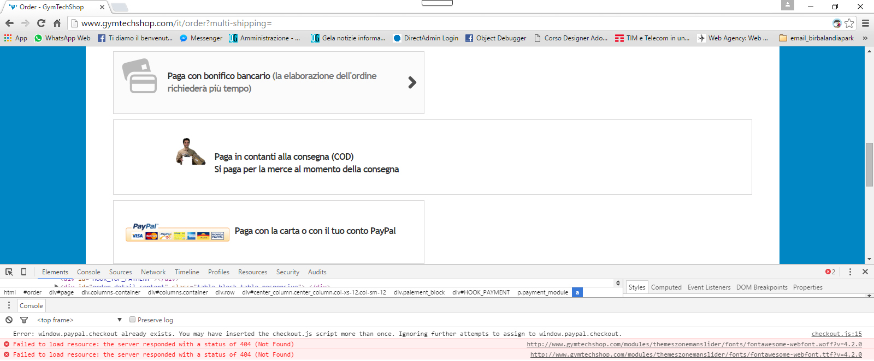Image resolution: width=874 pixels, height=361 pixels.
Task: Open the Chrome user profile button
Action: coord(787,5)
